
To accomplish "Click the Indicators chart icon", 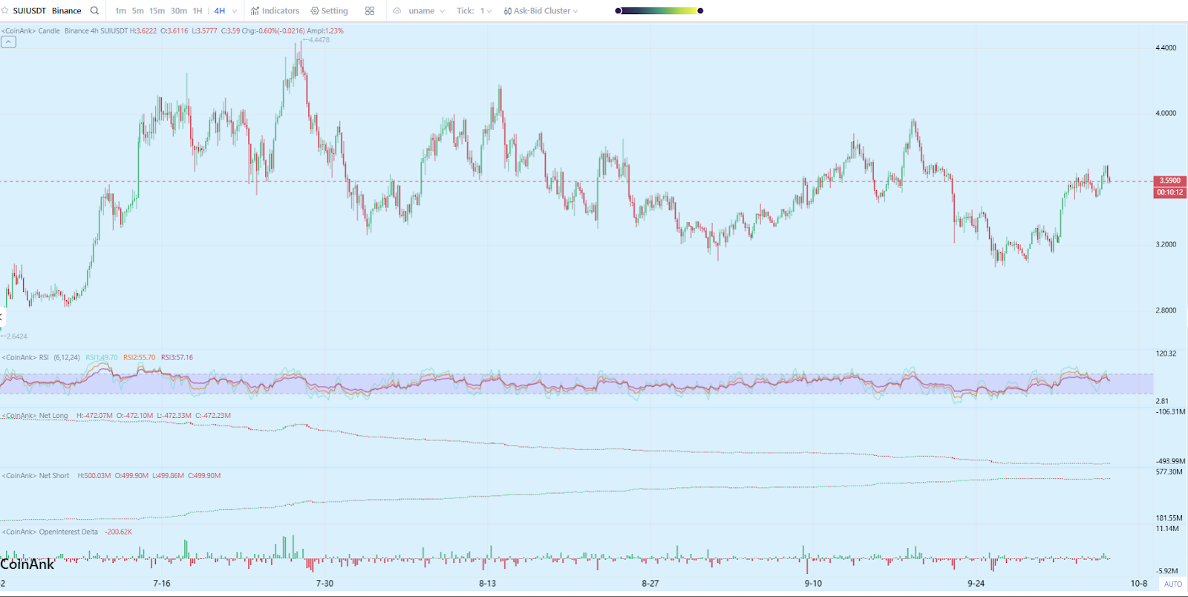I will (x=255, y=11).
